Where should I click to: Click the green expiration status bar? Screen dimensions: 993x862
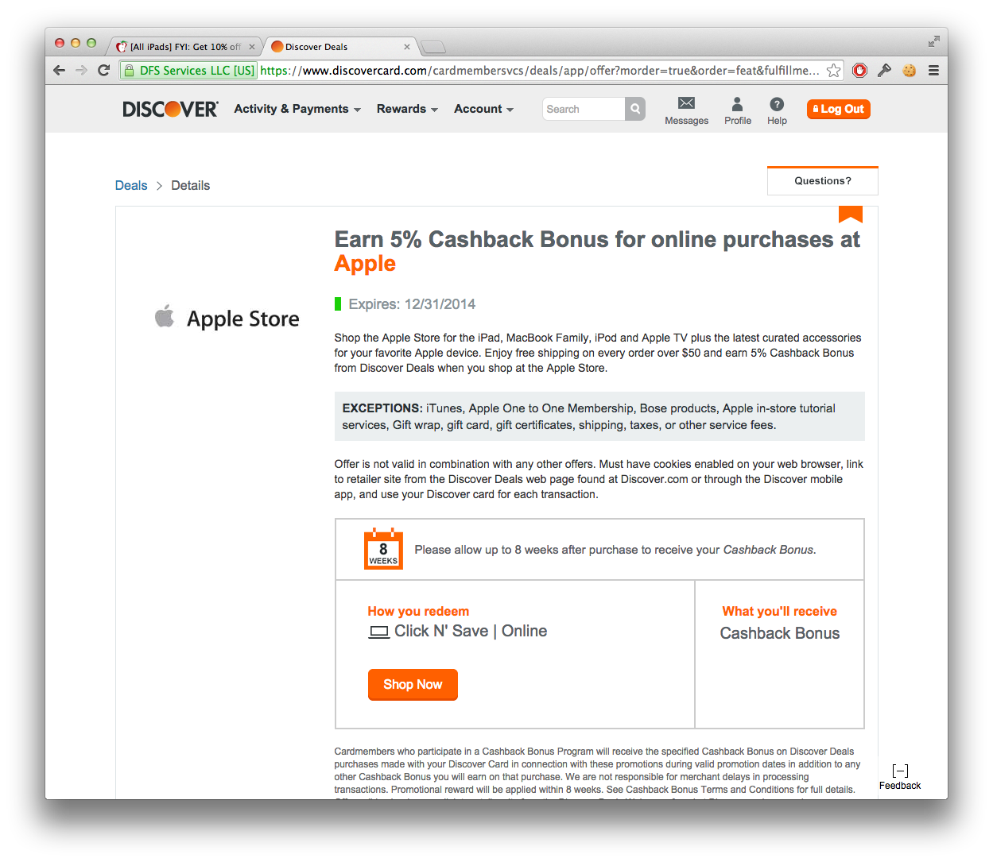[338, 304]
